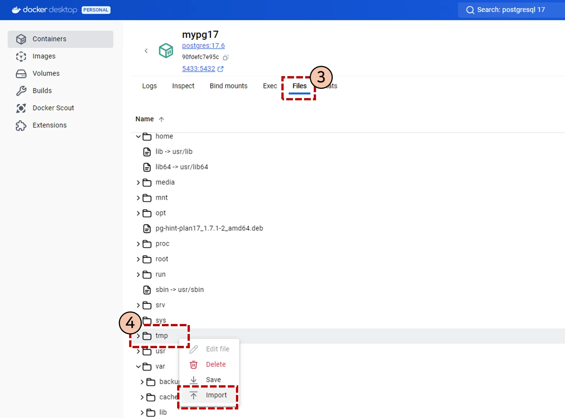
Task: Expand the tmp folder
Action: (x=138, y=336)
